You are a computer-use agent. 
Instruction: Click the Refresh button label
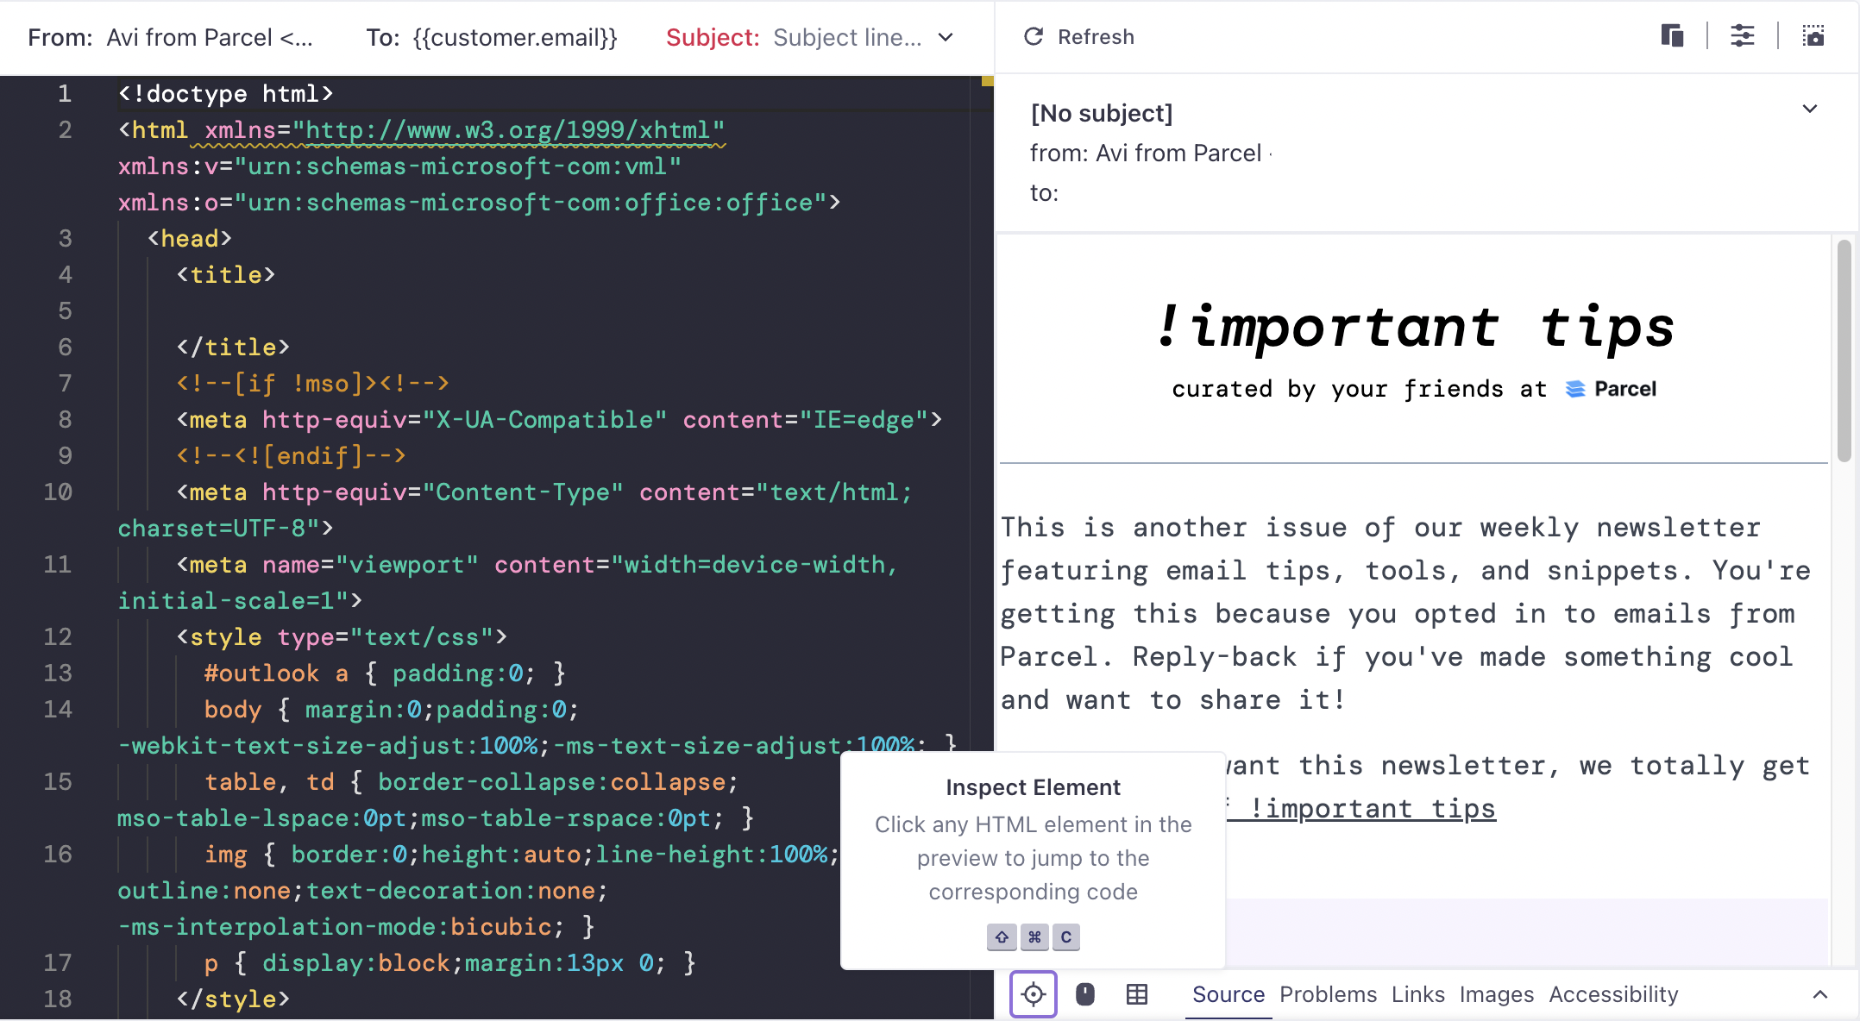tap(1096, 37)
